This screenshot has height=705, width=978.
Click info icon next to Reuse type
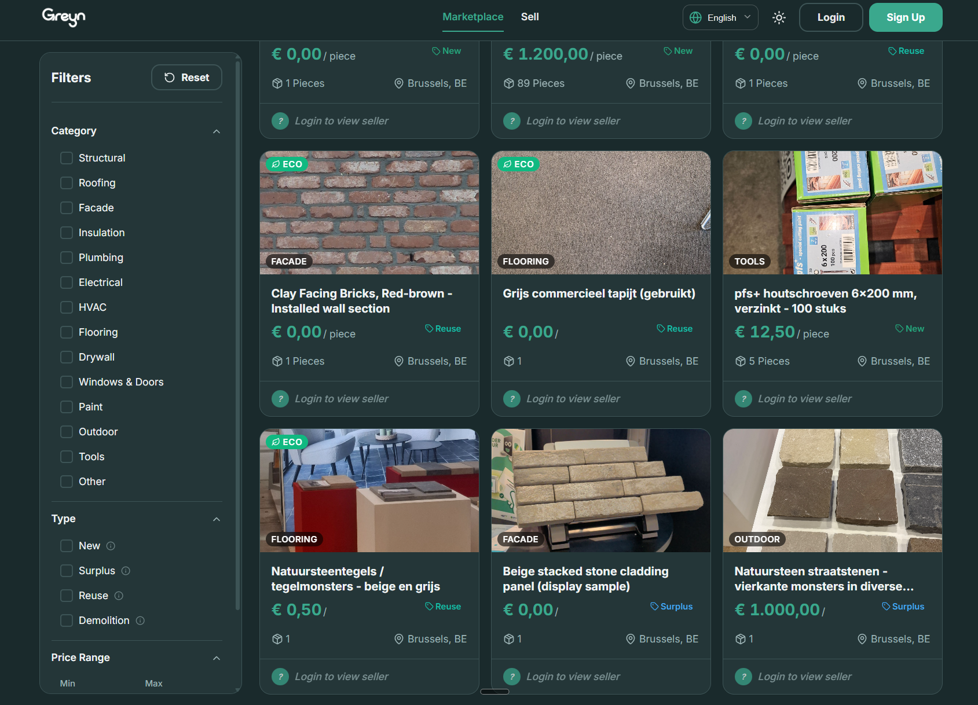tap(119, 596)
